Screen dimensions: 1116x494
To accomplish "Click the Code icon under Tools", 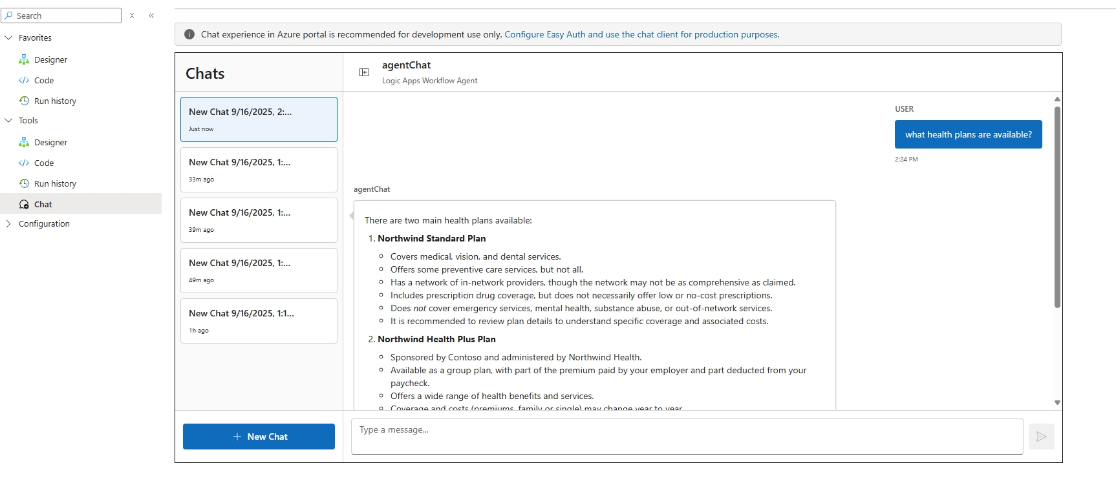I will click(24, 163).
